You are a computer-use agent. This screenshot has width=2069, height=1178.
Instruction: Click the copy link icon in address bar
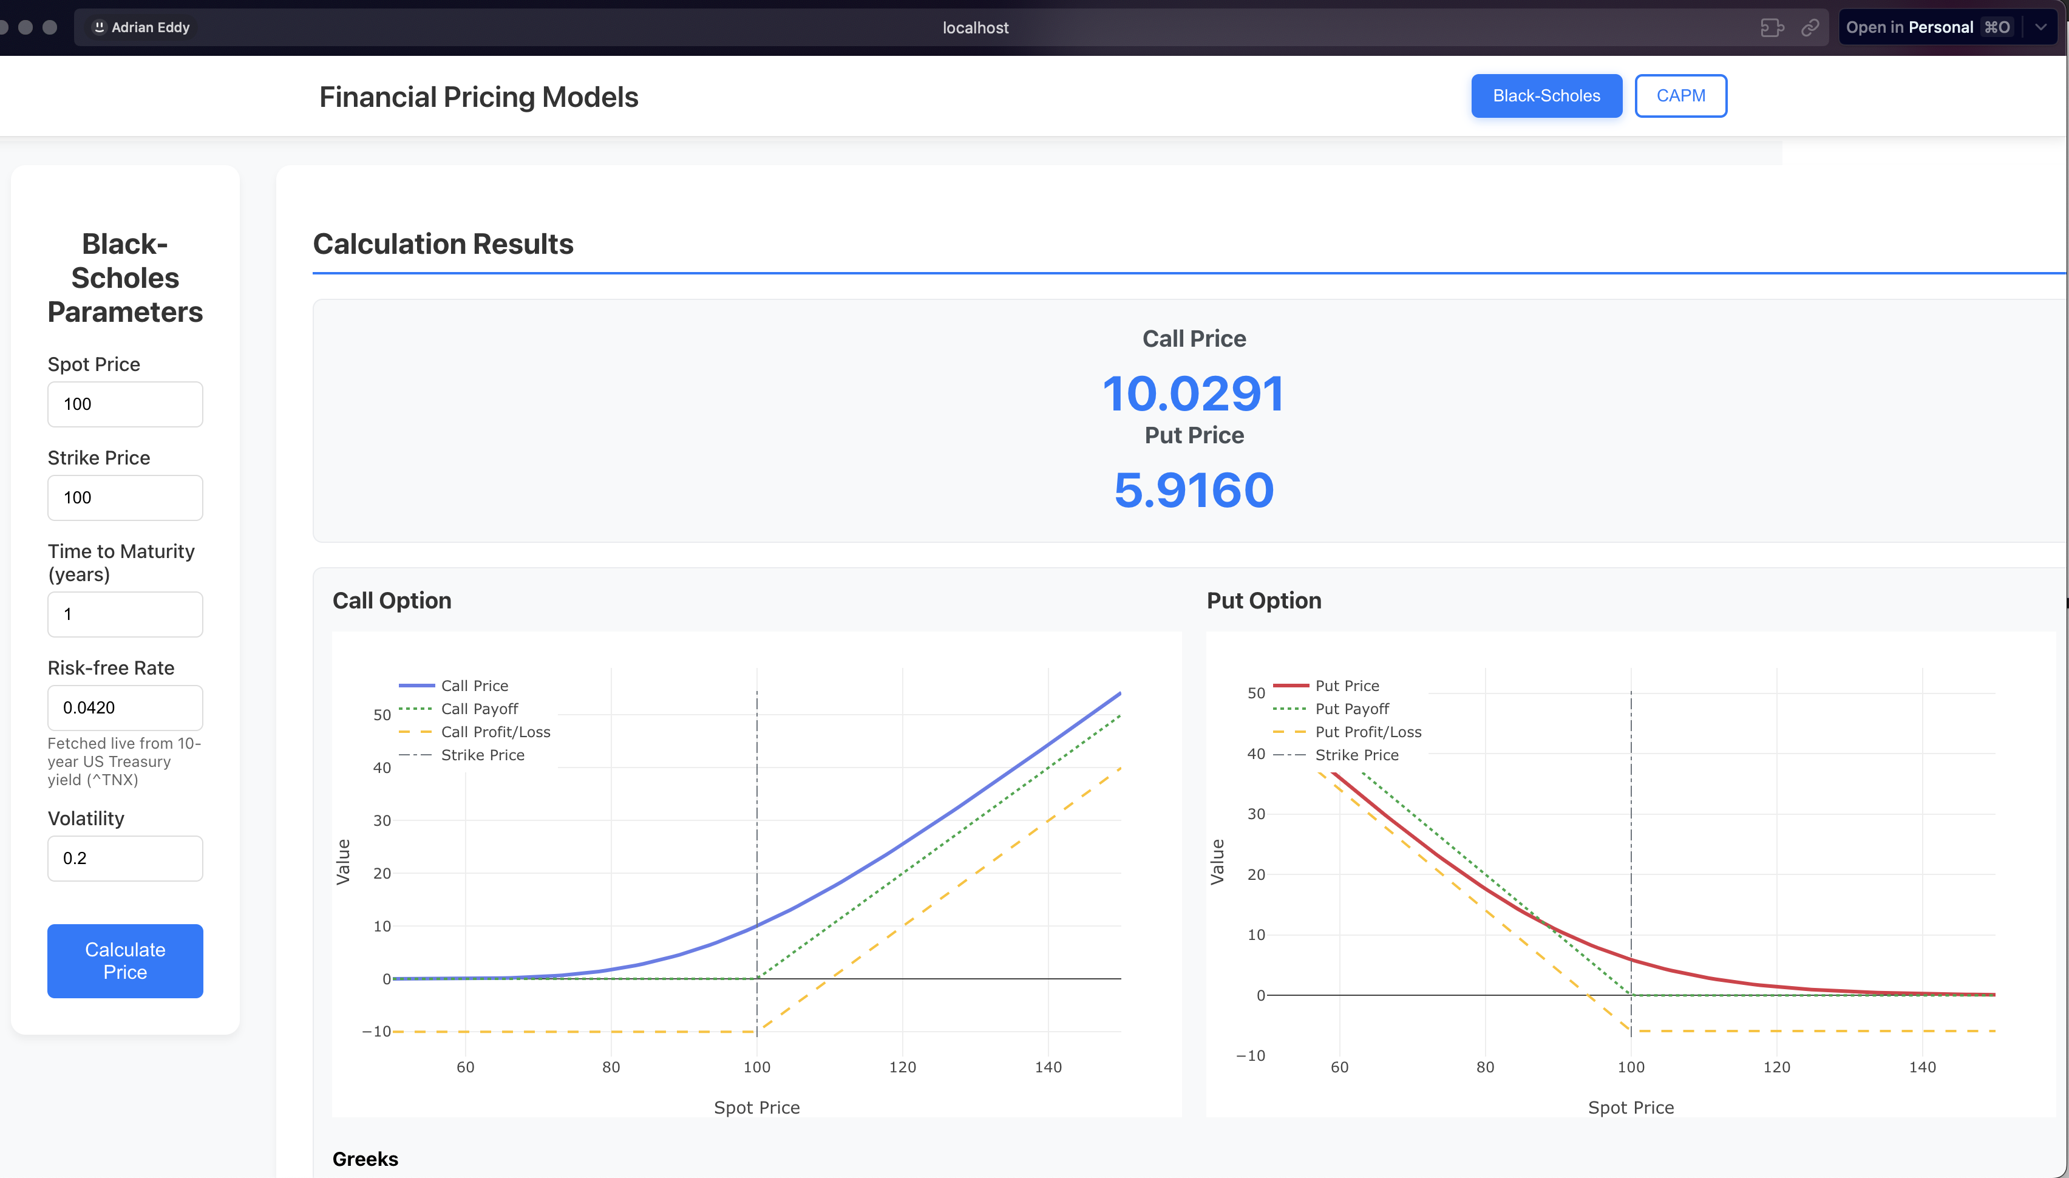pos(1810,27)
